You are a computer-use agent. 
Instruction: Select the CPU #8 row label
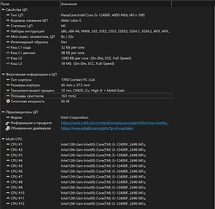pos(17,182)
